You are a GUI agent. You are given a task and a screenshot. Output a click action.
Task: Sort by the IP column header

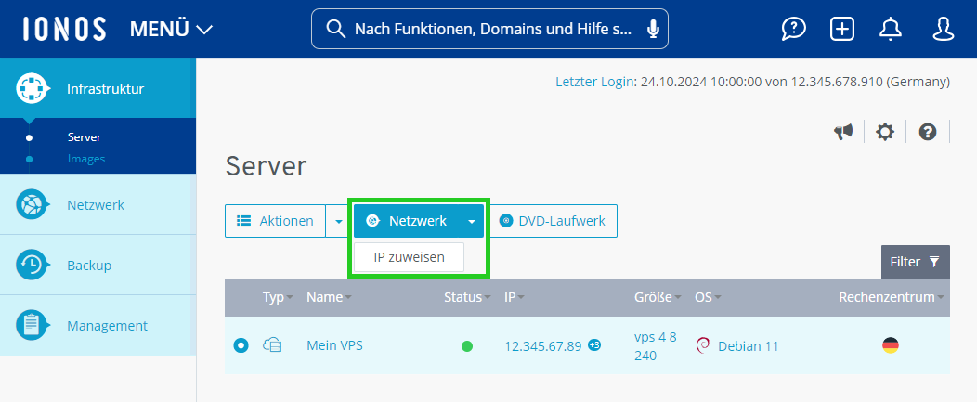coord(515,297)
